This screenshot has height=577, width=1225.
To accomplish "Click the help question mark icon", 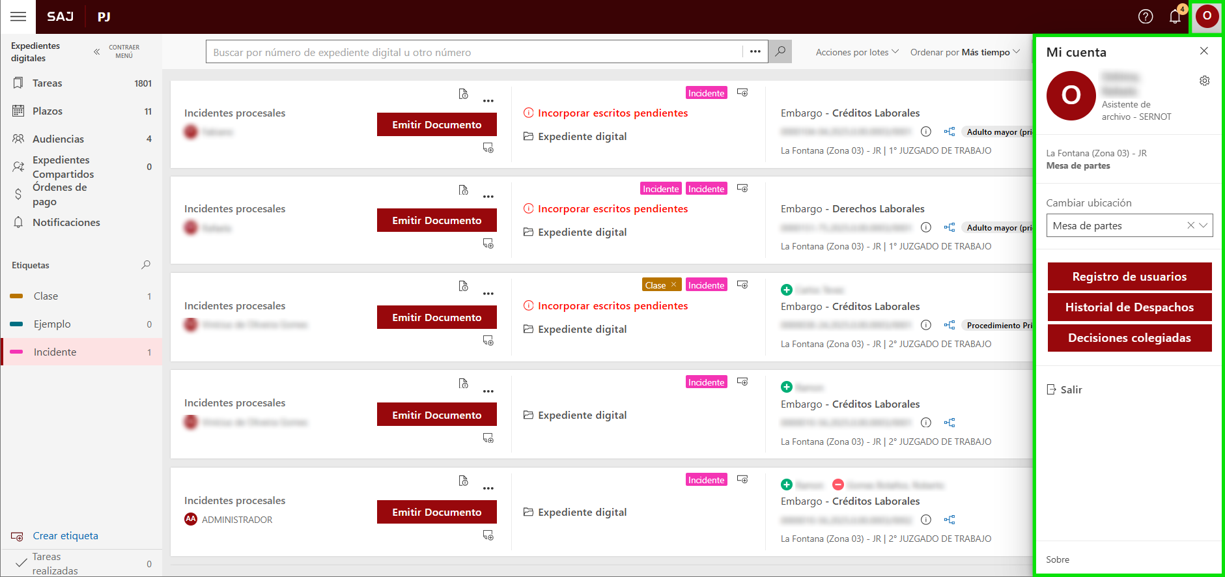I will click(x=1145, y=16).
